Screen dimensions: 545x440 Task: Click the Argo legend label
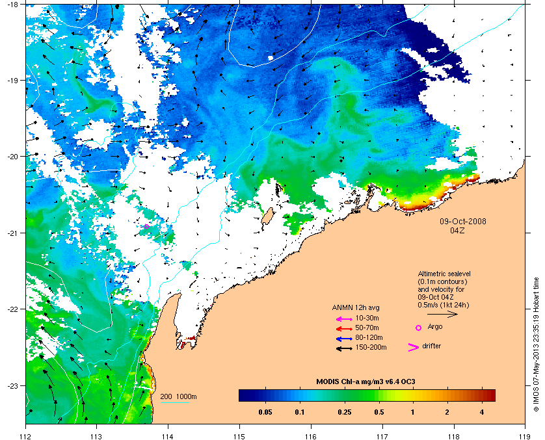[x=435, y=327]
